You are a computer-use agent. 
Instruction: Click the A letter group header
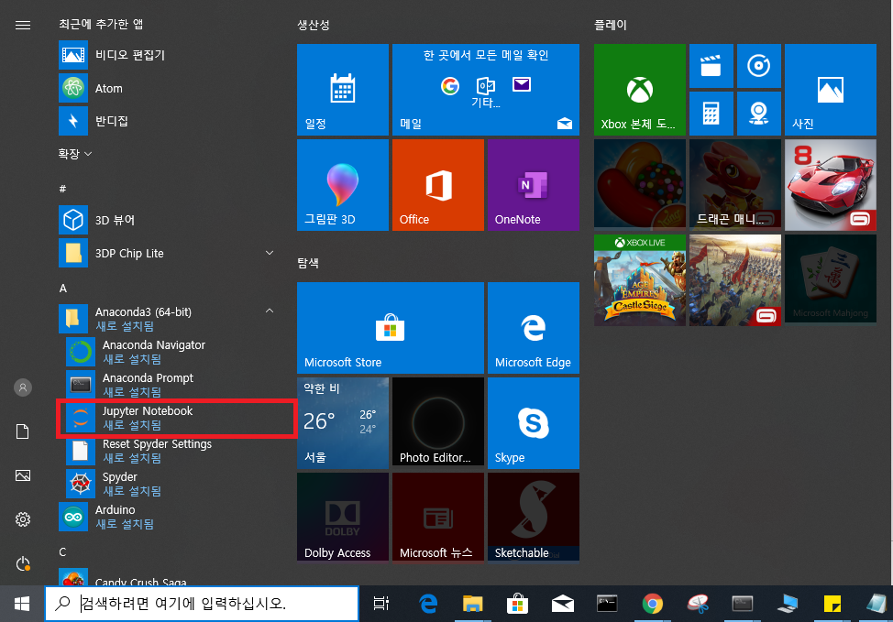tap(63, 289)
